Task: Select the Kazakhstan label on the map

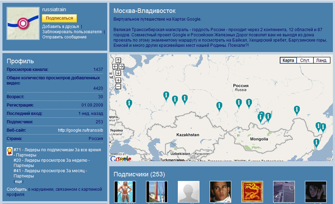Action: point(188,135)
